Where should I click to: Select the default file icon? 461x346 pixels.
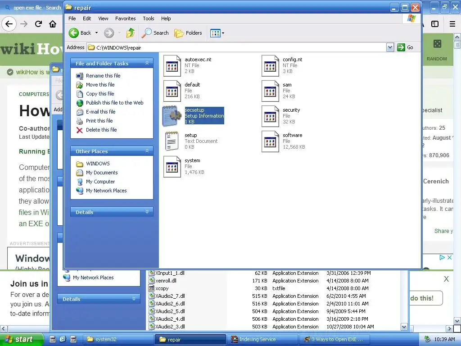172,91
